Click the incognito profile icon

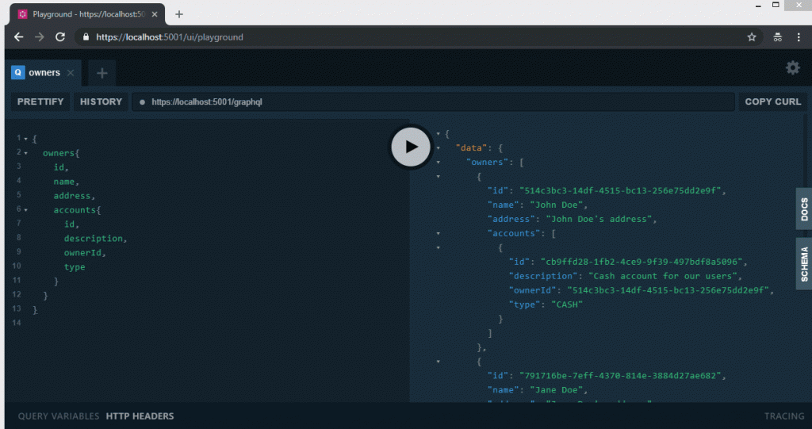(777, 37)
